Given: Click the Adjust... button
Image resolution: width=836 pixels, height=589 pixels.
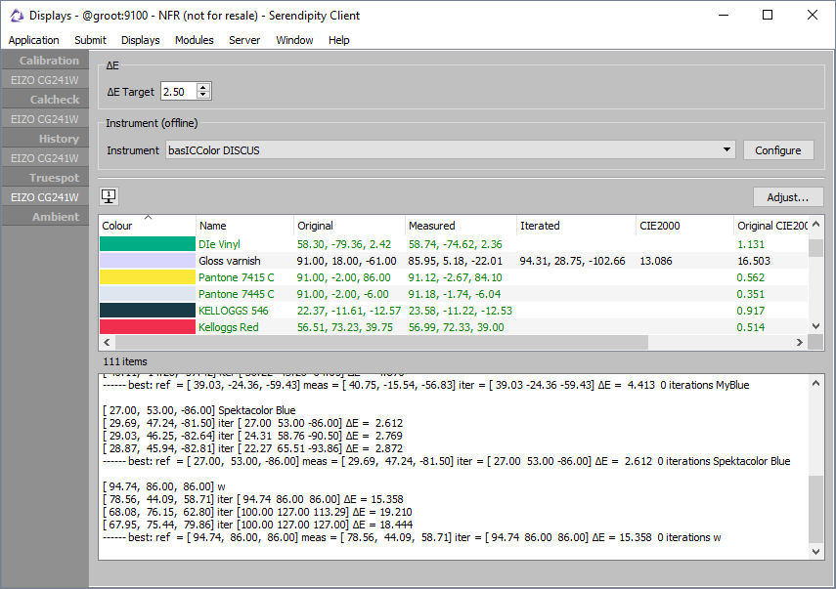Looking at the screenshot, I should coord(787,197).
